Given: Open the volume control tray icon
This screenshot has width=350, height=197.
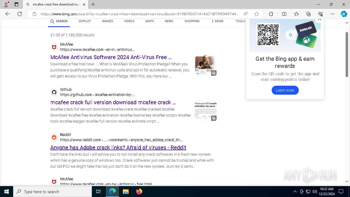Looking at the screenshot, I should pyautogui.click(x=315, y=192).
